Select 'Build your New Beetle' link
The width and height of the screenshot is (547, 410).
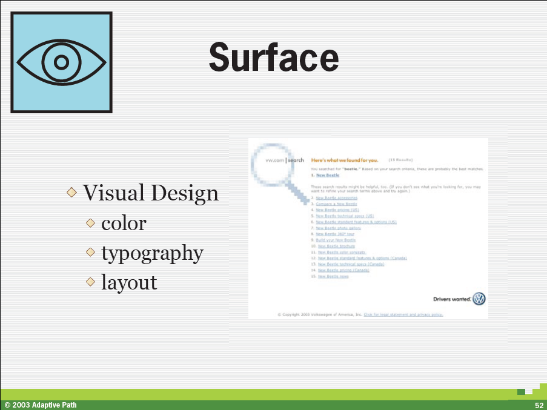point(336,240)
